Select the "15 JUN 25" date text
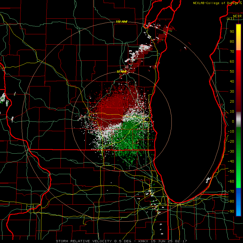Screen dimensions: 243x243 pos(162,241)
